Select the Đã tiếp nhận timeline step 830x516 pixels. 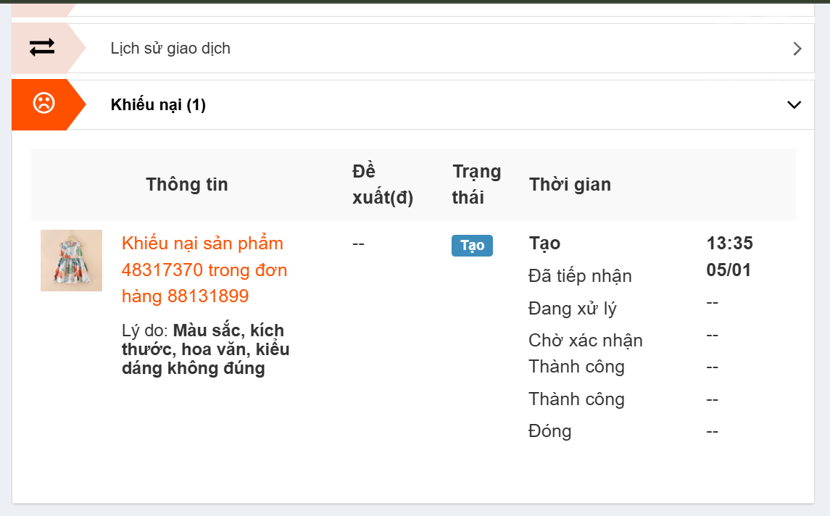click(x=580, y=276)
